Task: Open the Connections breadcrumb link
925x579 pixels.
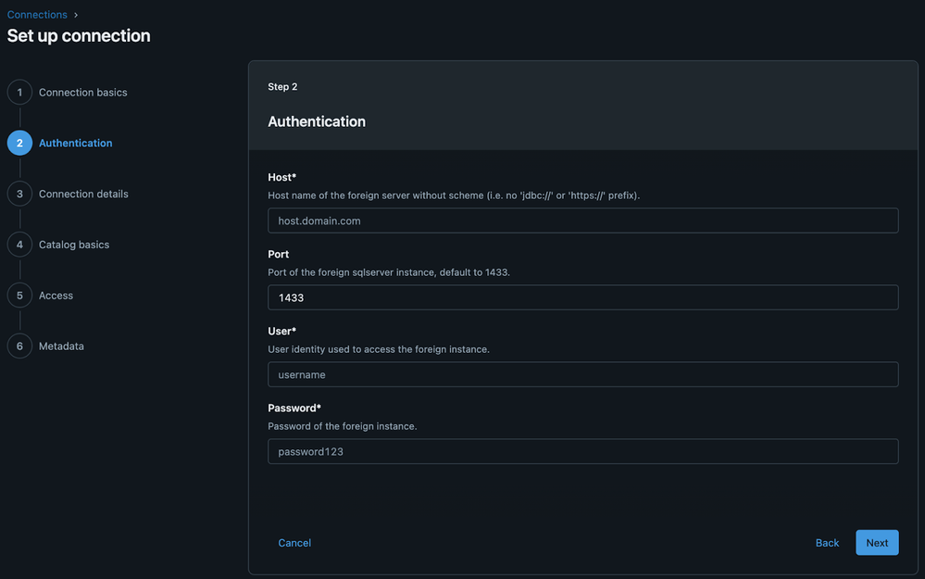Action: [37, 15]
